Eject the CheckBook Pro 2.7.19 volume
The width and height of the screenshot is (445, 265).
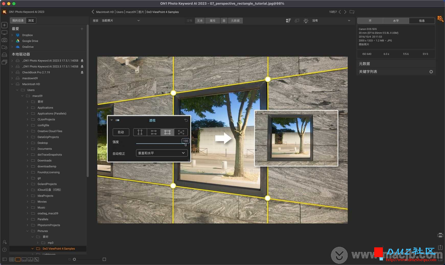(82, 72)
